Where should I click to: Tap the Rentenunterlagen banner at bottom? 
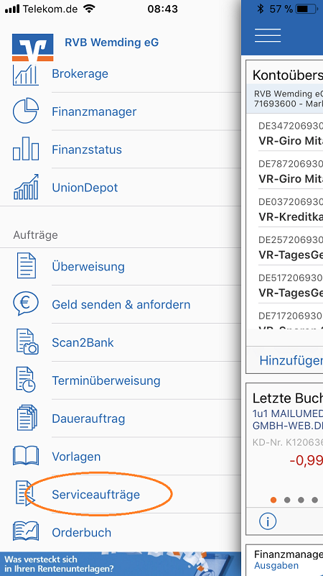click(x=121, y=564)
